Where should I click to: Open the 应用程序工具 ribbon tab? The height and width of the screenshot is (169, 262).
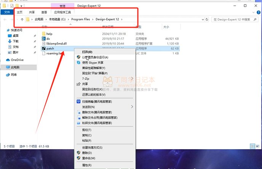point(62,12)
